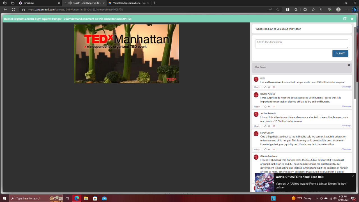Flag Sarah Conley's comment
Screen dimensions: 359x202
coord(274,150)
